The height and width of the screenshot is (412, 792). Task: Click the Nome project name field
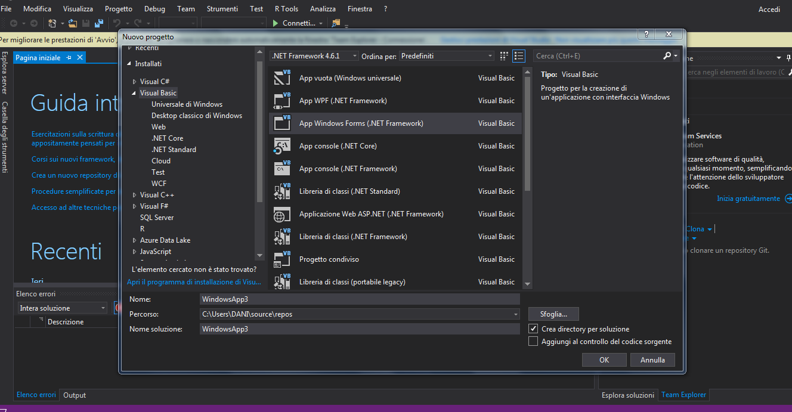coord(360,299)
